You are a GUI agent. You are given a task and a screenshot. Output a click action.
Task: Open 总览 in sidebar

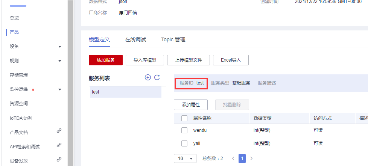point(14,18)
